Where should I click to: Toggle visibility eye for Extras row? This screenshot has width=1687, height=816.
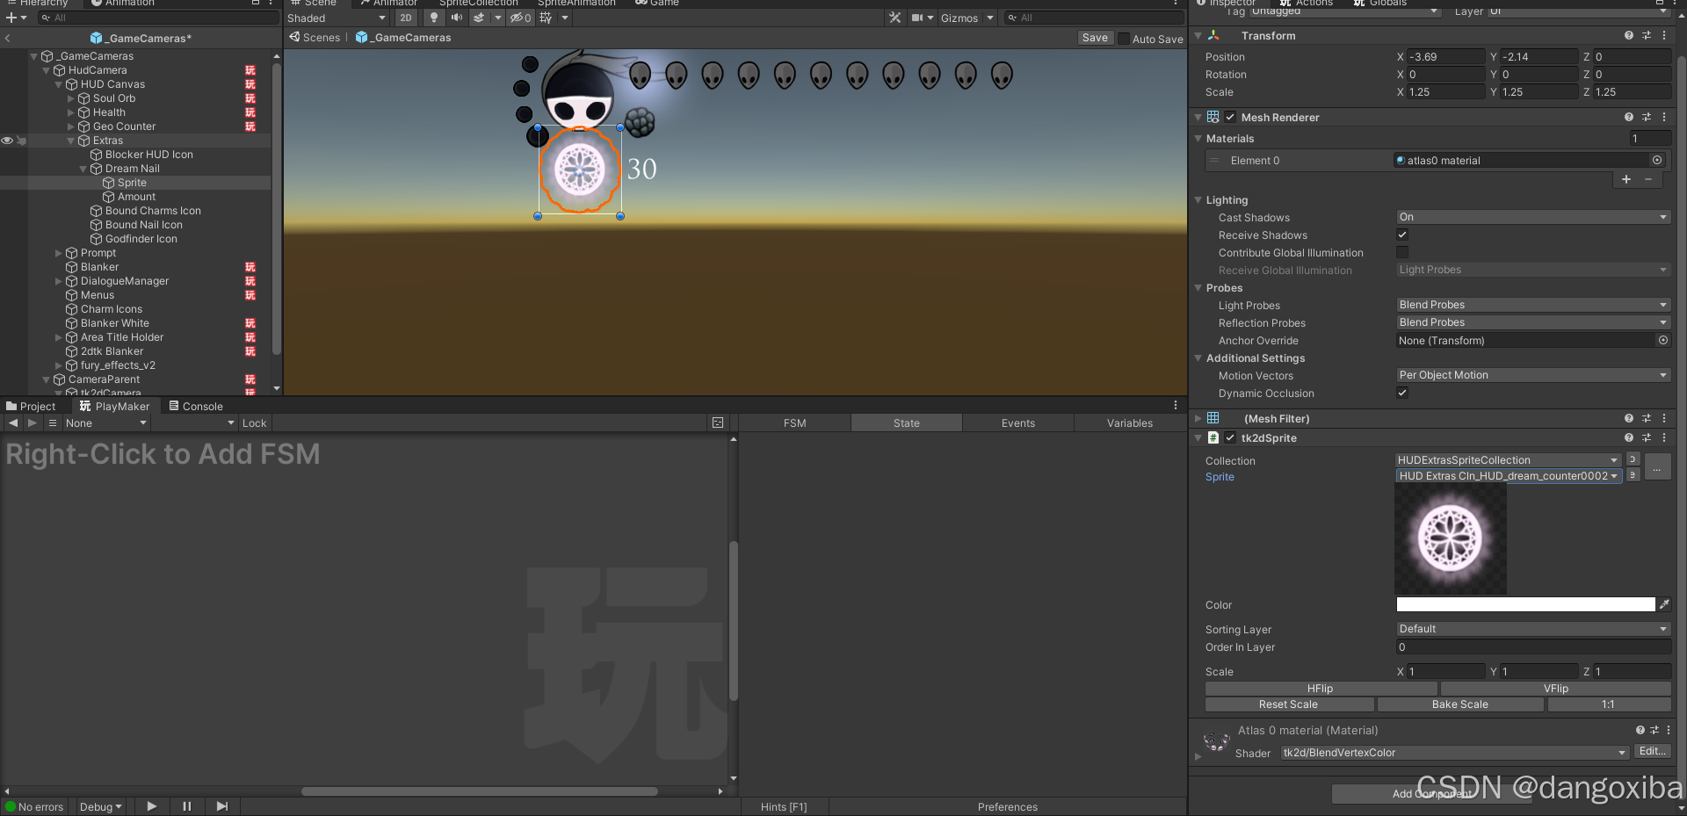(x=7, y=141)
